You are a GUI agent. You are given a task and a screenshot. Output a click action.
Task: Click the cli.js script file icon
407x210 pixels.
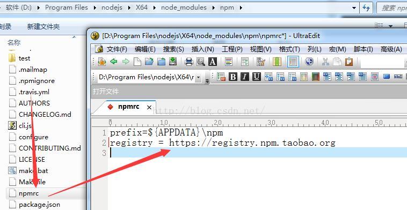(x=12, y=125)
